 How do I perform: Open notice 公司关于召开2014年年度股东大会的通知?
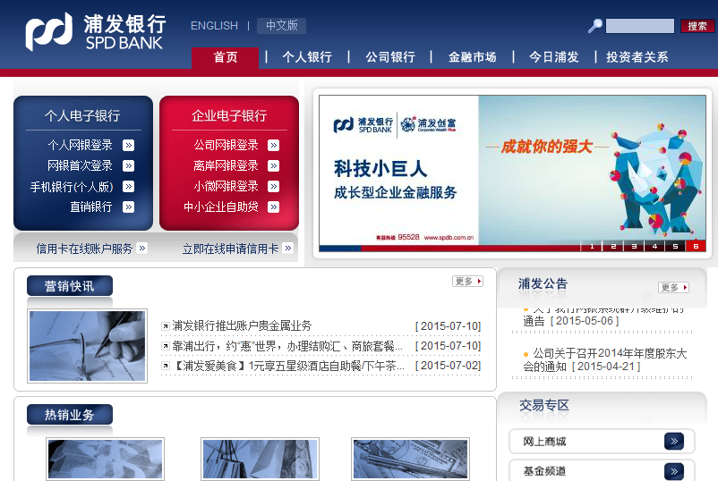[x=605, y=359]
